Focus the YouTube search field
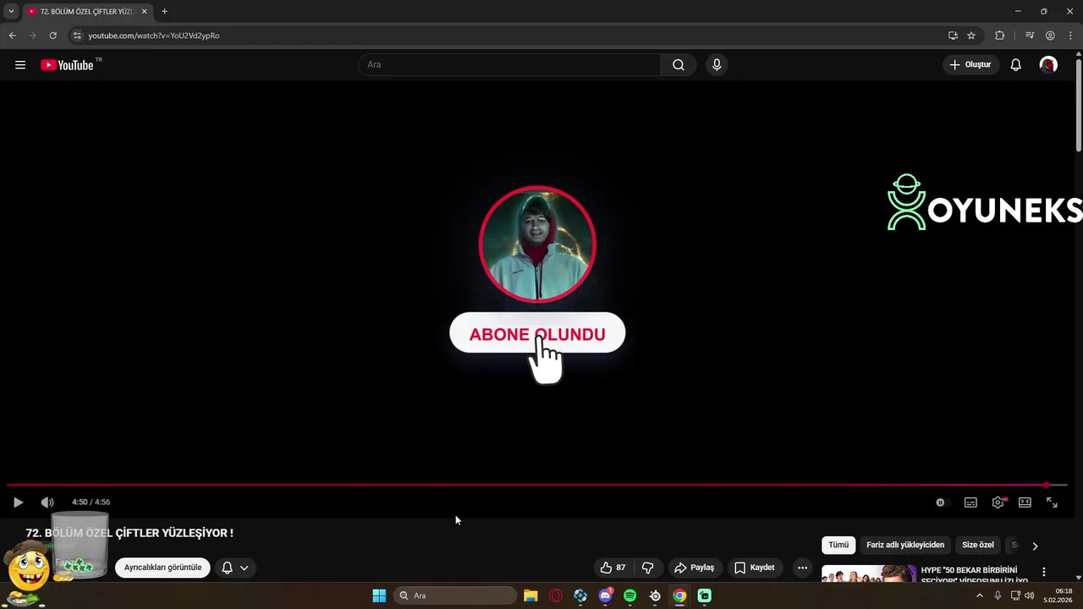1083x609 pixels. tap(510, 65)
